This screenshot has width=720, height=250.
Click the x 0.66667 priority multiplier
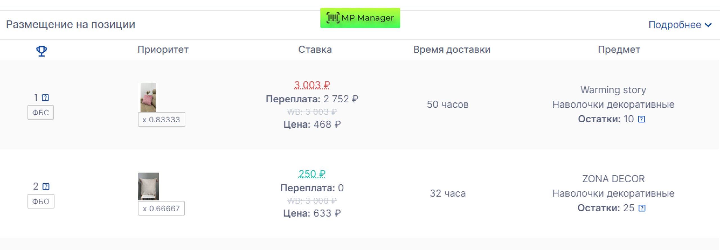tap(161, 208)
